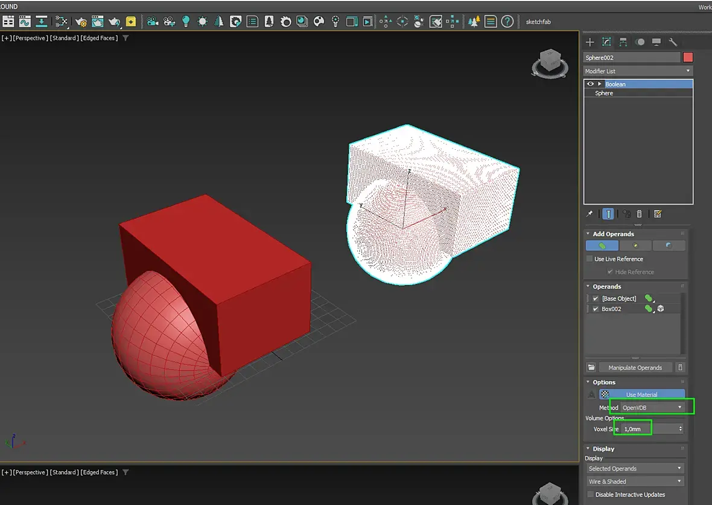Enable Use Live Reference checkbox
Viewport: 712px width, 505px height.
coord(590,259)
